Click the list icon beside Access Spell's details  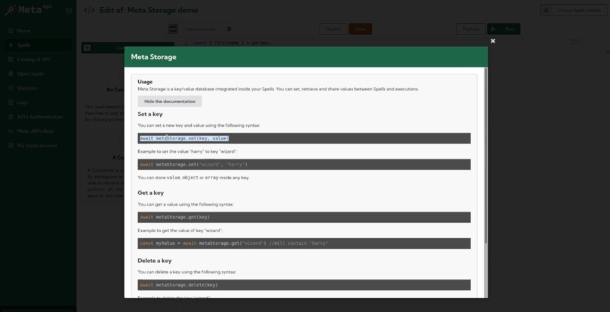546,11
